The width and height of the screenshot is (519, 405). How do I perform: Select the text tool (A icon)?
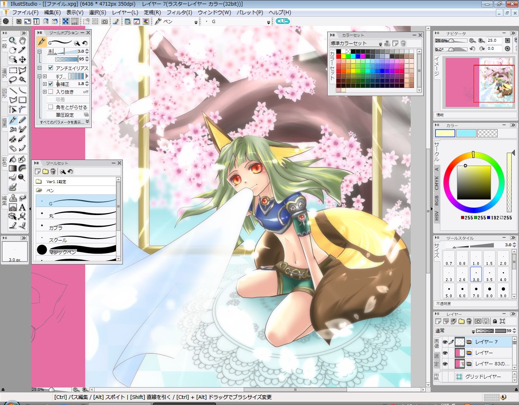click(22, 207)
